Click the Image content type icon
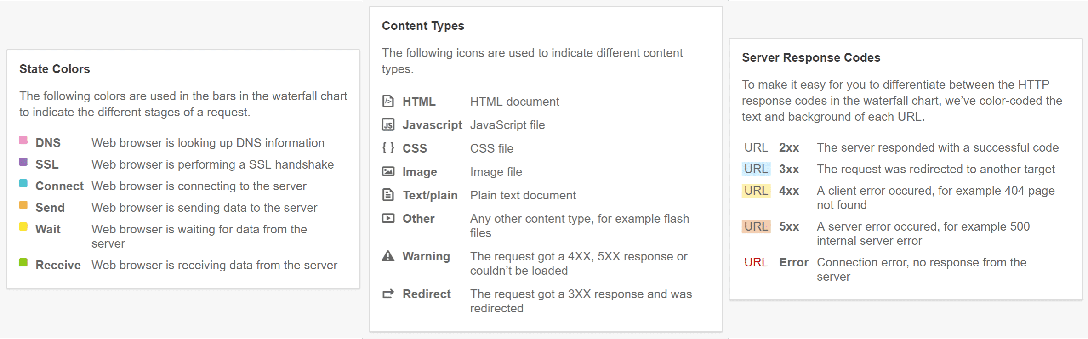Screen dimensions: 1088x339 (x=388, y=171)
